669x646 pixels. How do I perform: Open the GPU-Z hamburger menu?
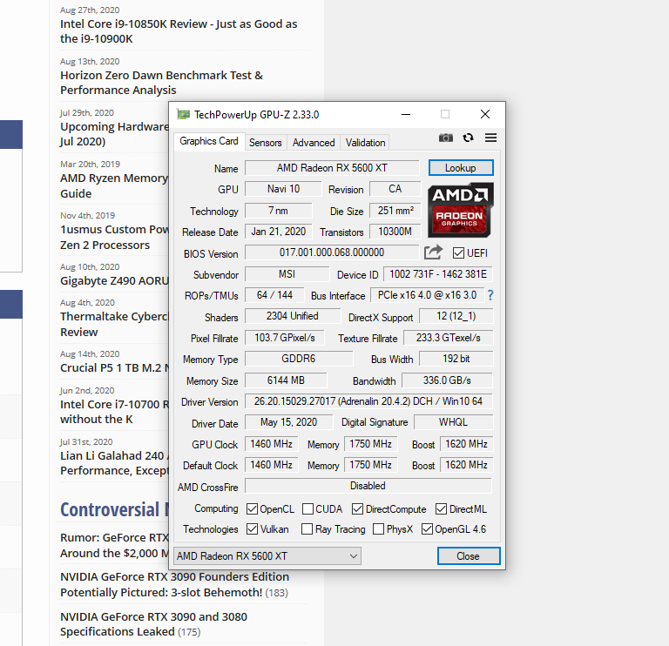(490, 138)
